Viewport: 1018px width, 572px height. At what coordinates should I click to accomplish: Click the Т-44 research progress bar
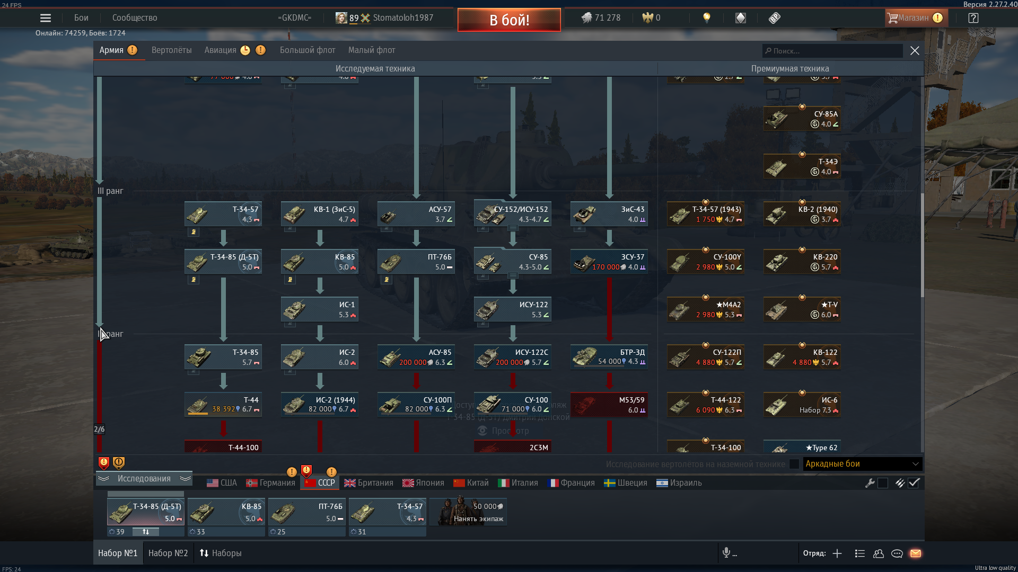pos(198,414)
